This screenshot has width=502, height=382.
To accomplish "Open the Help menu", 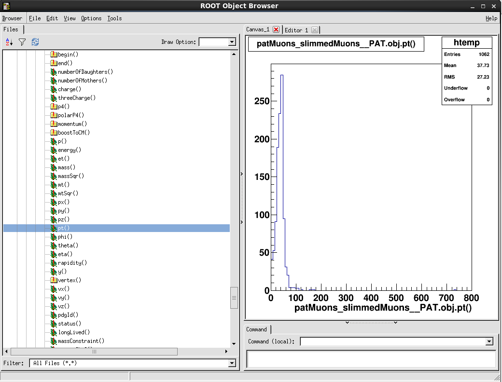I will pyautogui.click(x=491, y=18).
